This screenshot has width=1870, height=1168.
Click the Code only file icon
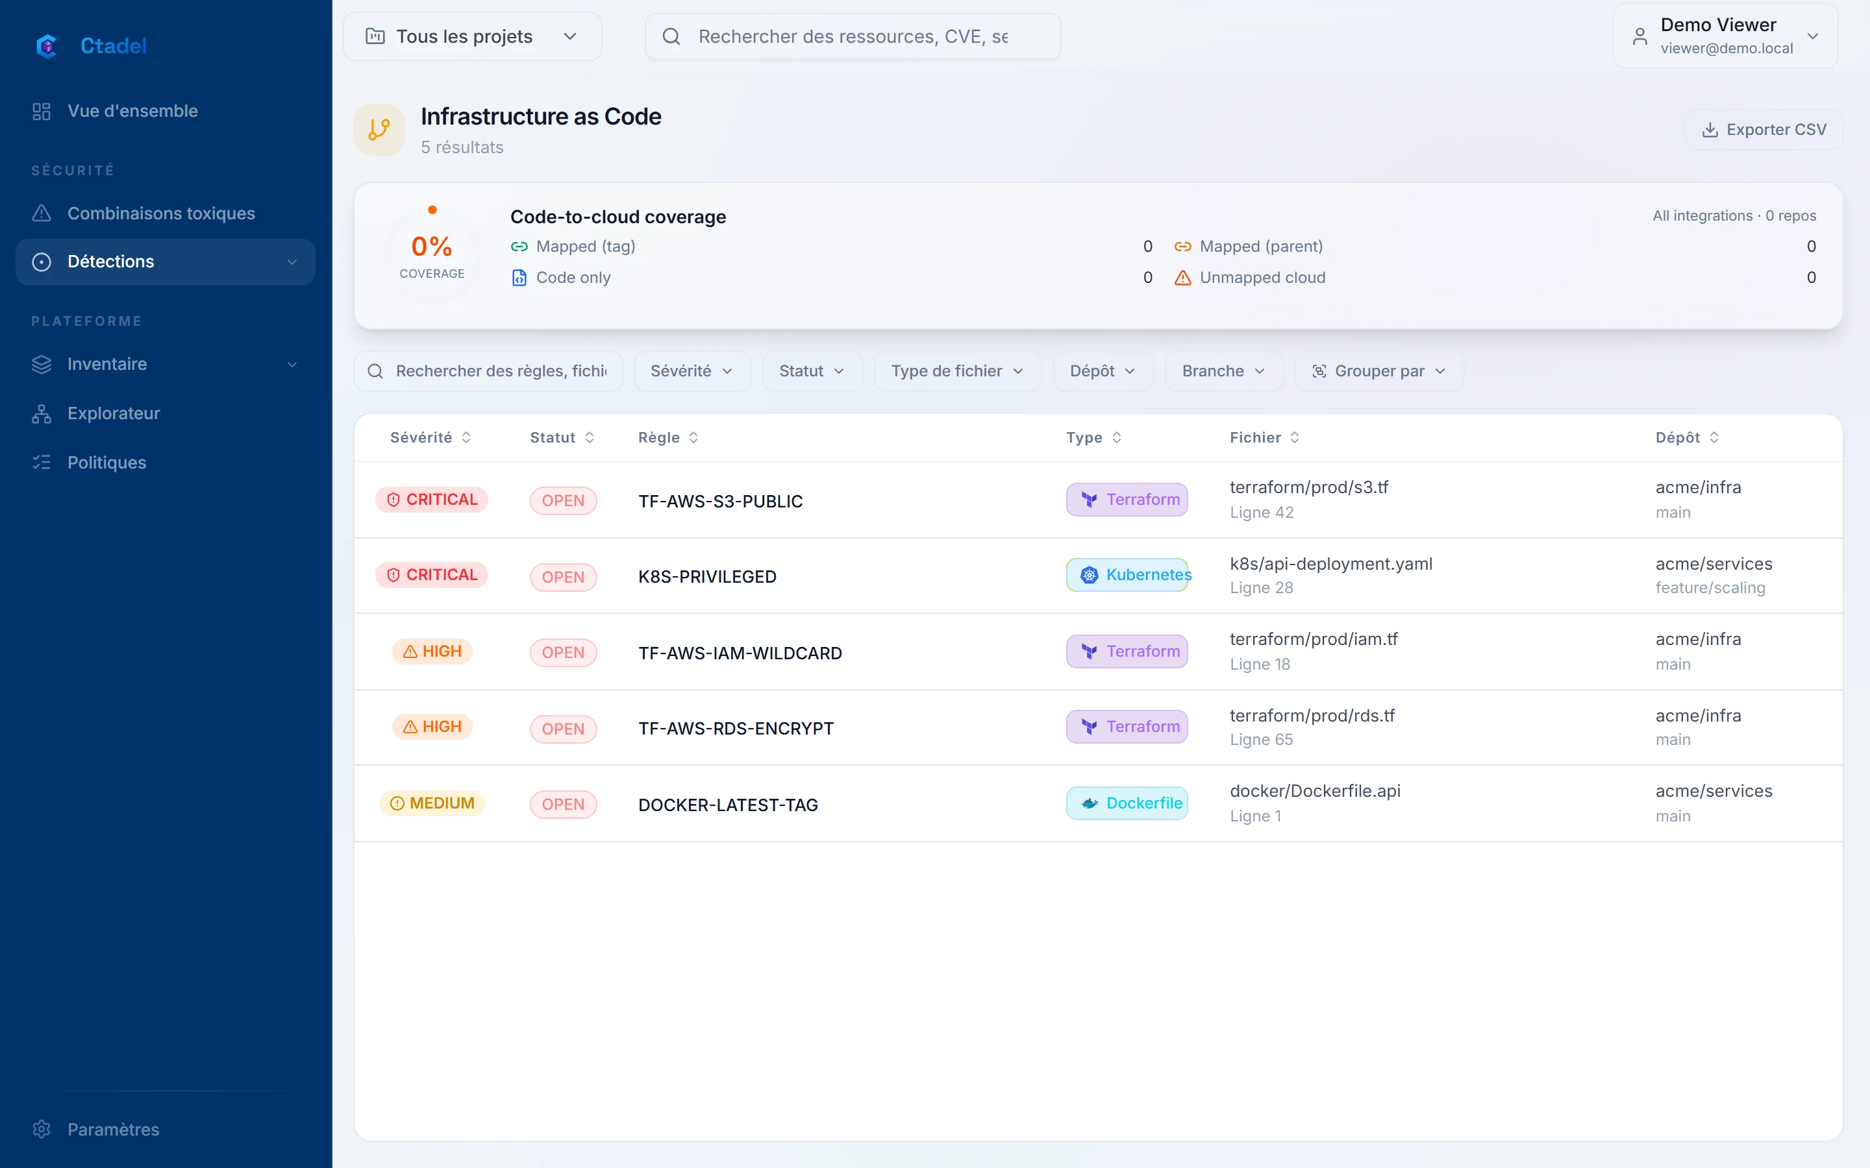click(519, 277)
